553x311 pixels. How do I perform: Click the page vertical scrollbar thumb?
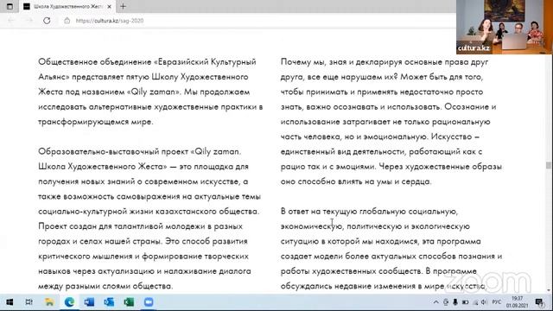[548, 165]
